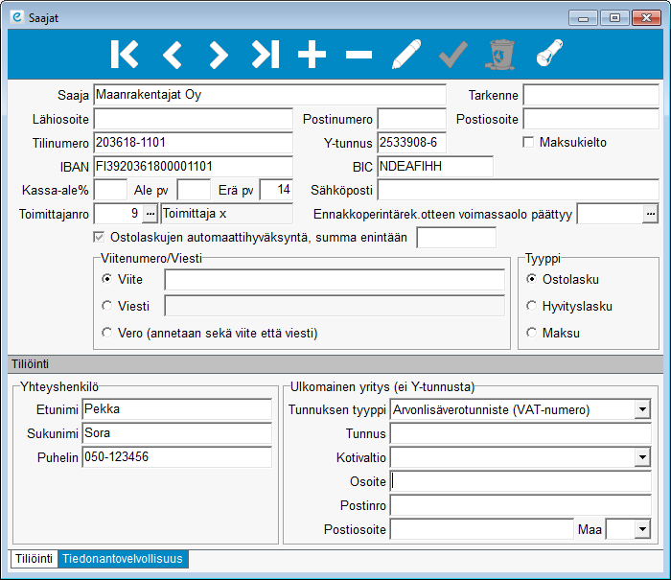Image resolution: width=671 pixels, height=580 pixels.
Task: Click the Saaja name field
Action: pyautogui.click(x=269, y=95)
